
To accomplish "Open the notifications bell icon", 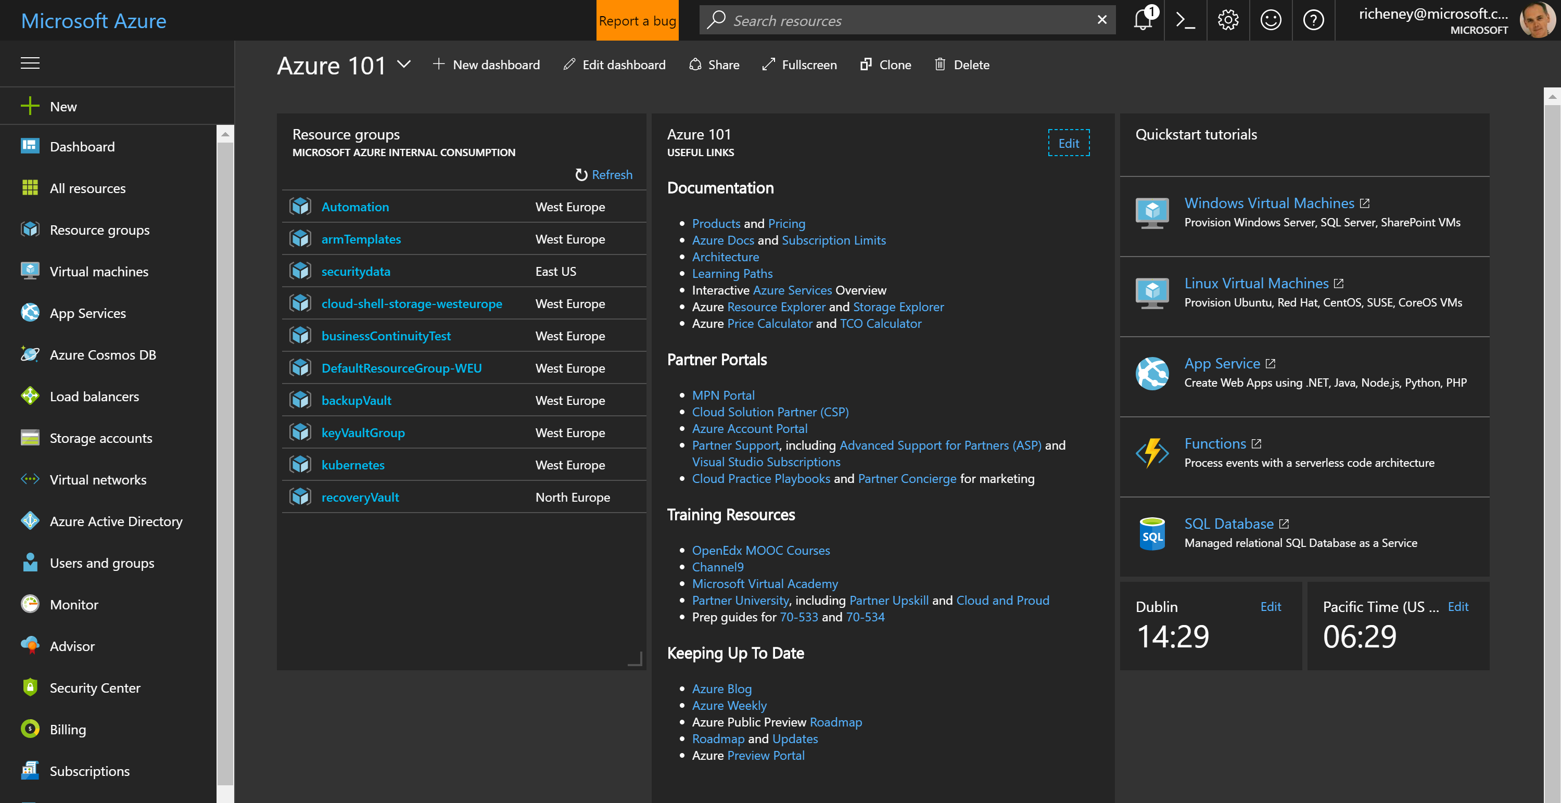I will pyautogui.click(x=1143, y=20).
